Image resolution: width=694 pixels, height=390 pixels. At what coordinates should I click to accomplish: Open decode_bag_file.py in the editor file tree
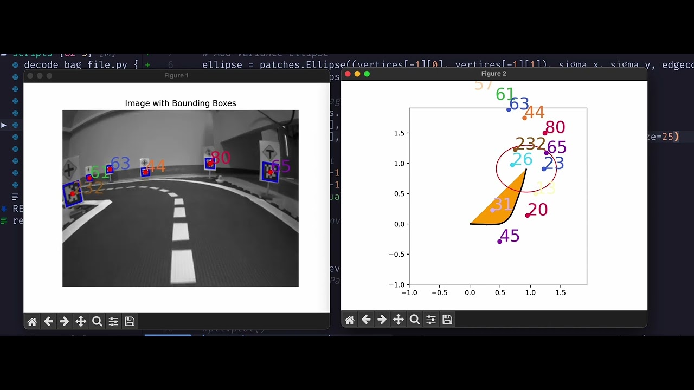click(x=76, y=65)
